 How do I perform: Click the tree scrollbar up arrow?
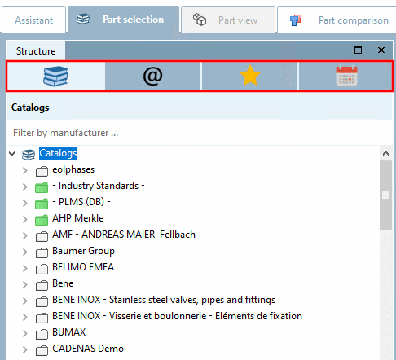(x=385, y=153)
